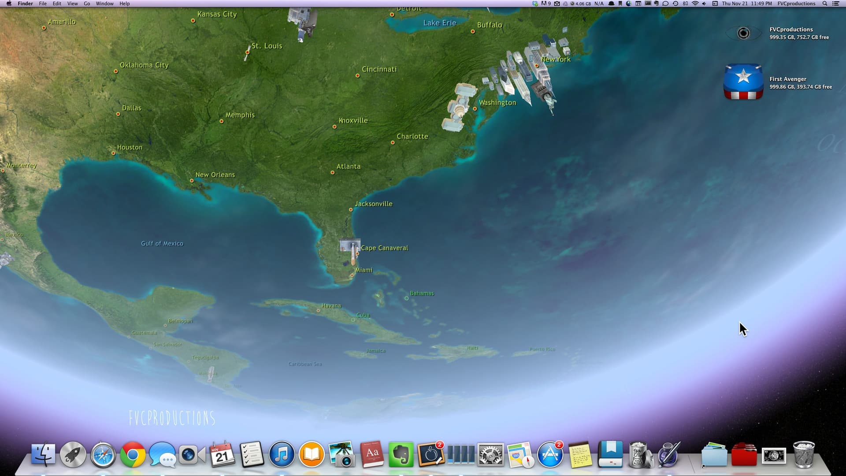Open the App Store dock icon
846x476 pixels.
pyautogui.click(x=550, y=454)
